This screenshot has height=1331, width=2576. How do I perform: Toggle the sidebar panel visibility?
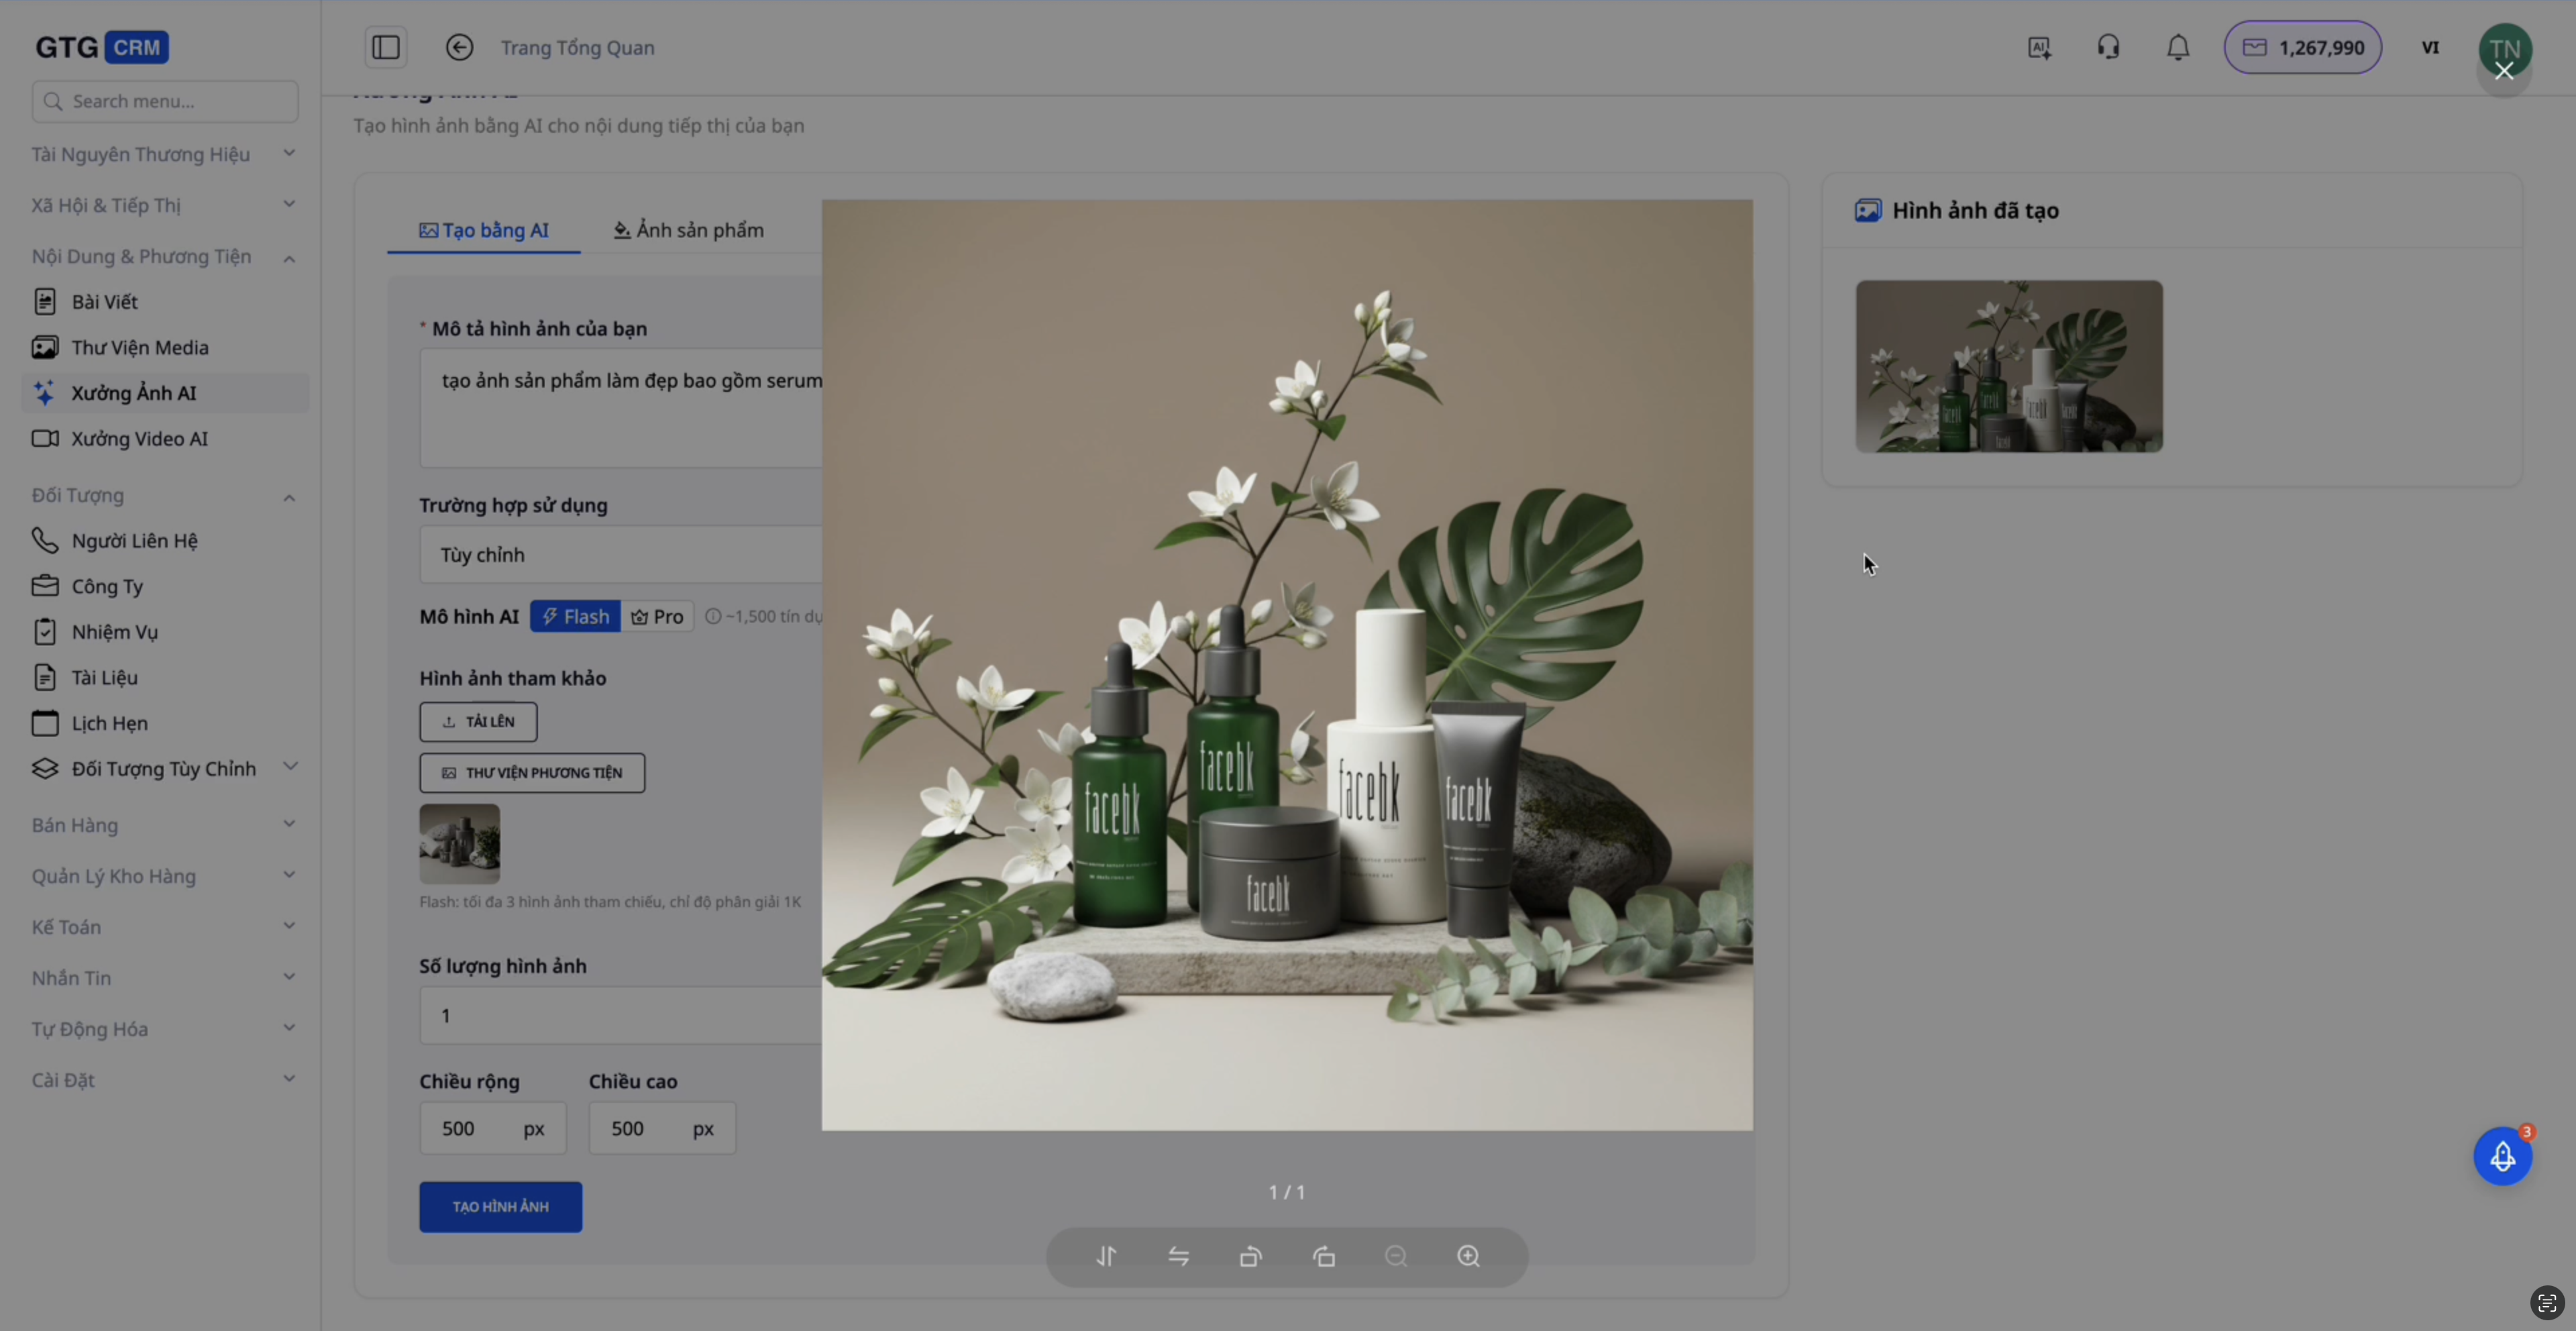[386, 47]
